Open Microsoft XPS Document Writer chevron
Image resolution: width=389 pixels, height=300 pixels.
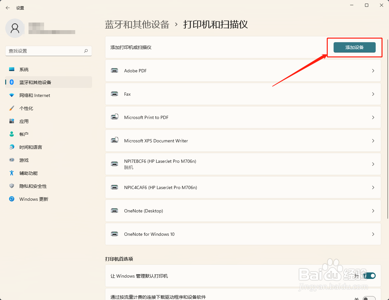(373, 141)
